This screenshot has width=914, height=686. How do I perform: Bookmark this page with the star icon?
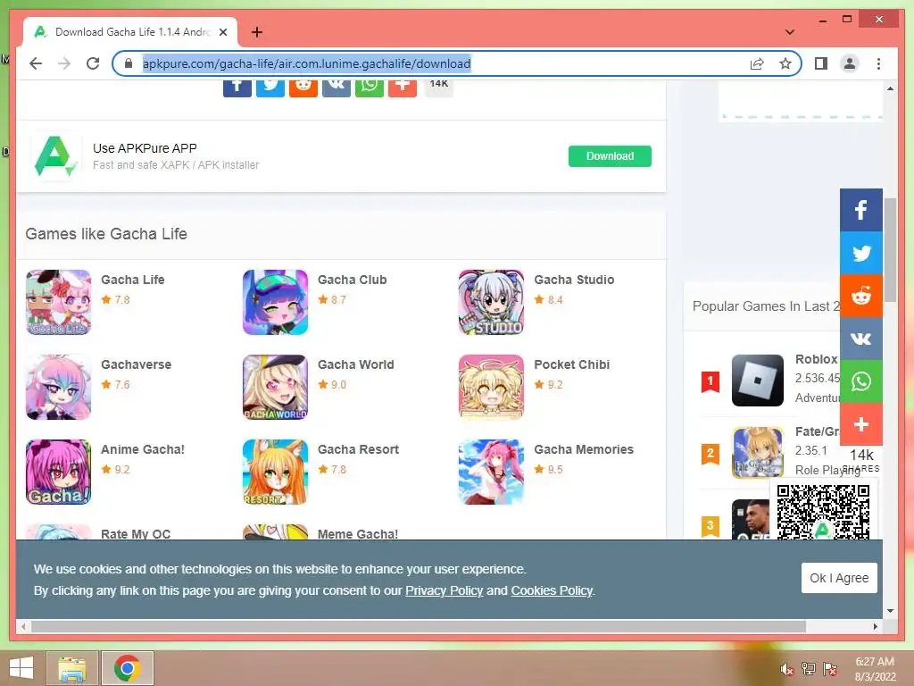pos(785,63)
